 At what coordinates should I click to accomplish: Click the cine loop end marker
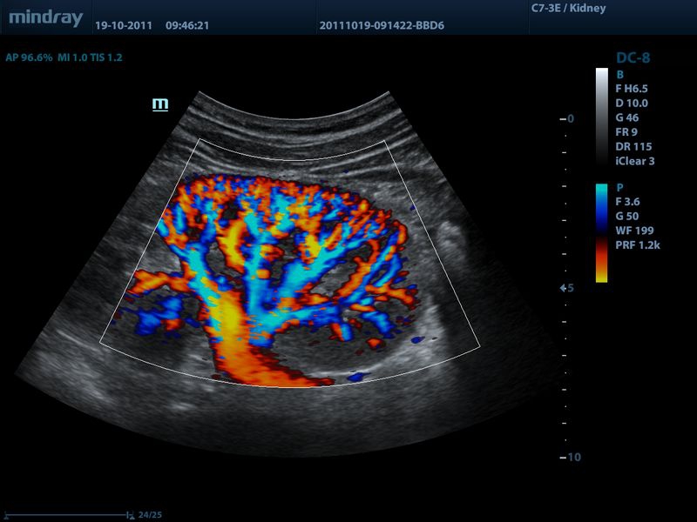coord(130,515)
